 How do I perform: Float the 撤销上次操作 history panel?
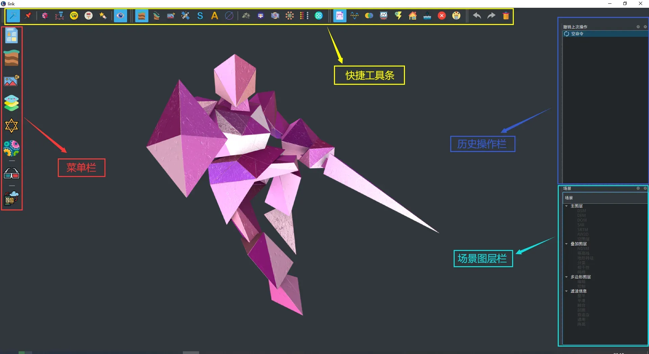point(638,27)
